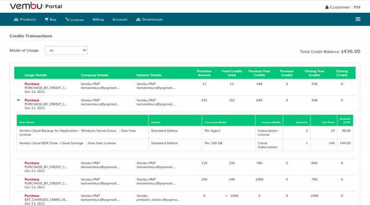Click the small arrow icon beside 1000
Screen dimensions: 370x205
(x=226, y=196)
